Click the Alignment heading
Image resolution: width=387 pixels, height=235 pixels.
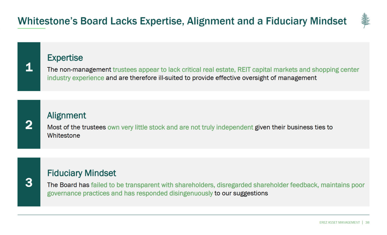(67, 115)
